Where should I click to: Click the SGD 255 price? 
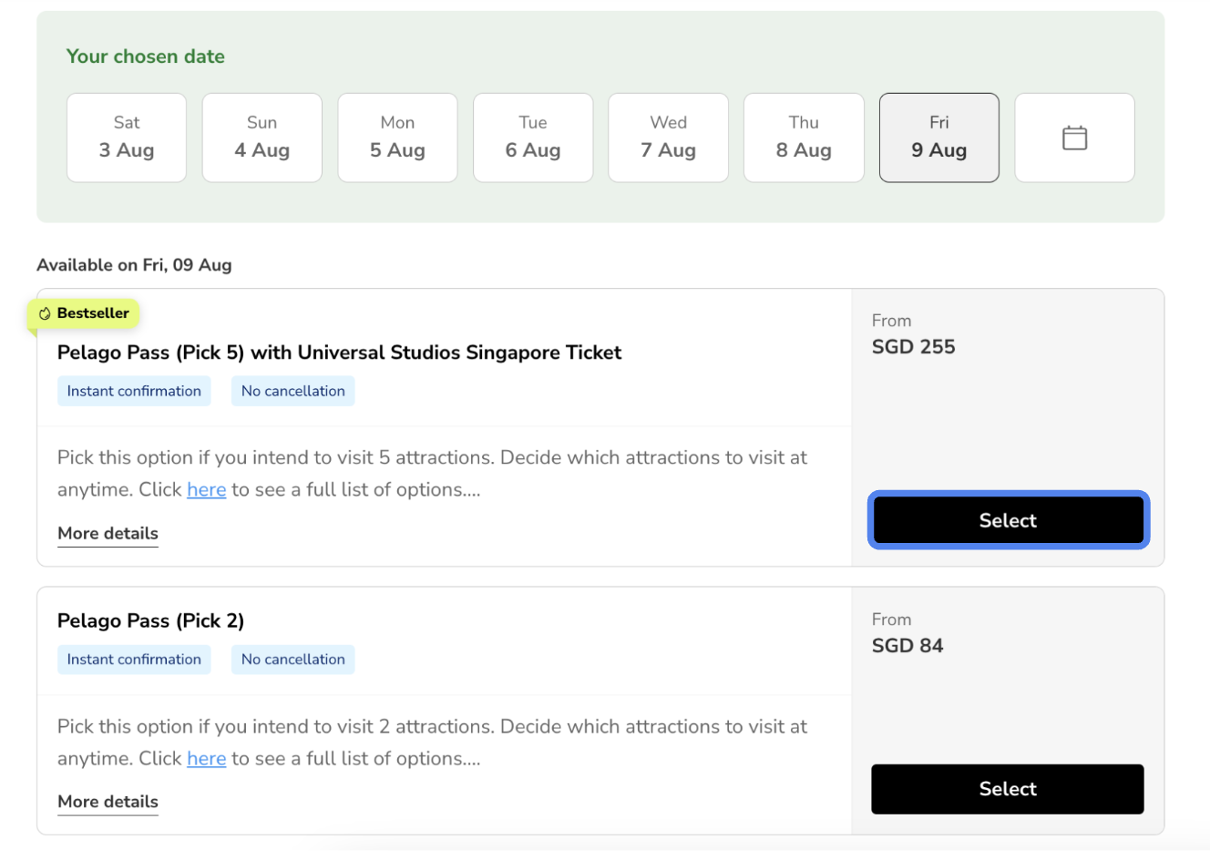[x=914, y=347]
